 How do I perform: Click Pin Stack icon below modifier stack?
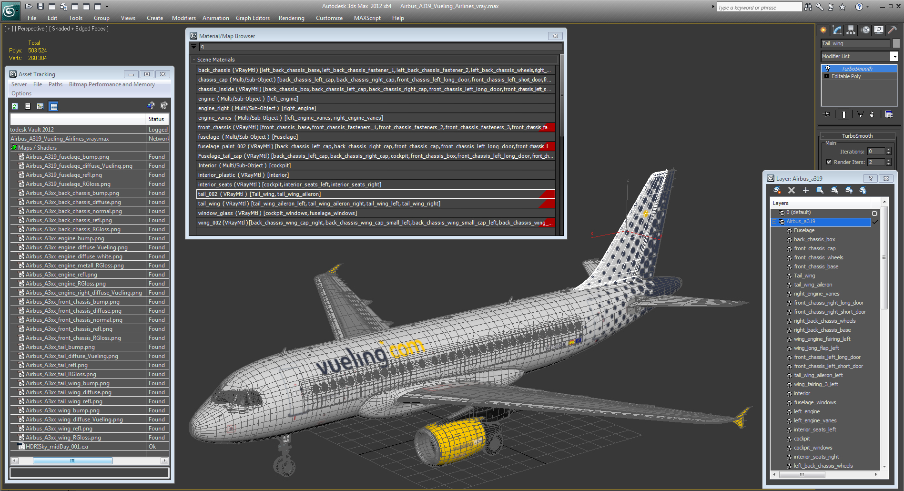(x=827, y=114)
